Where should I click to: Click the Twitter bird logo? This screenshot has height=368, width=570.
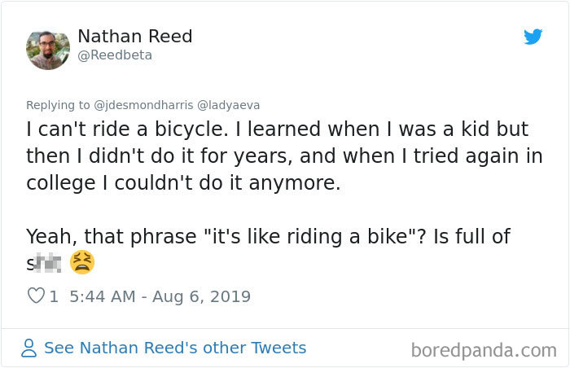[x=533, y=37]
